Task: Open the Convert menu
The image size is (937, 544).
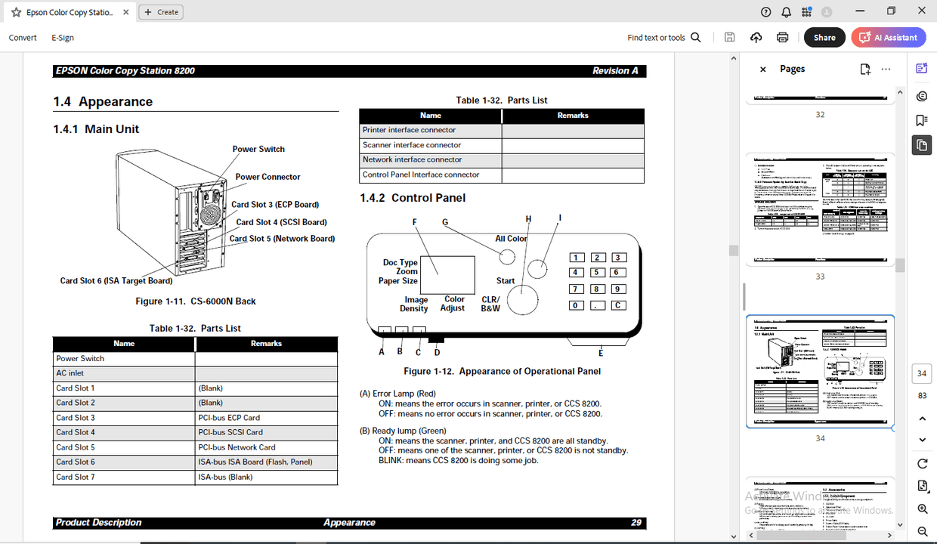Action: click(x=23, y=37)
